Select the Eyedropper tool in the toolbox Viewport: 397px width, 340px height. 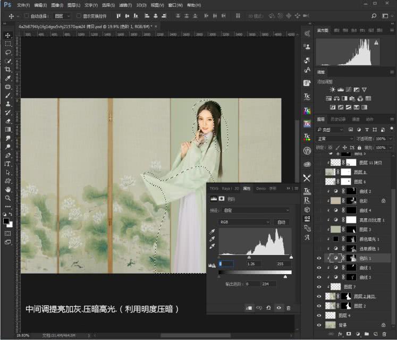(8, 78)
